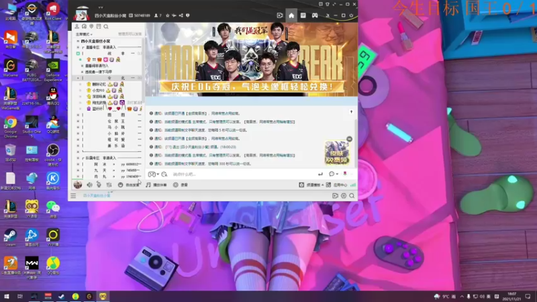Click the bottom-right video icon
This screenshot has width=537, height=302.
[x=335, y=196]
